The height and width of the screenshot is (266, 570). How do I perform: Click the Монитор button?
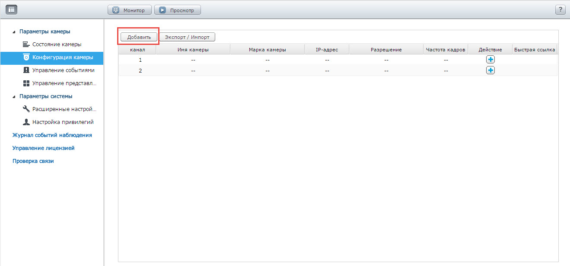pos(129,10)
